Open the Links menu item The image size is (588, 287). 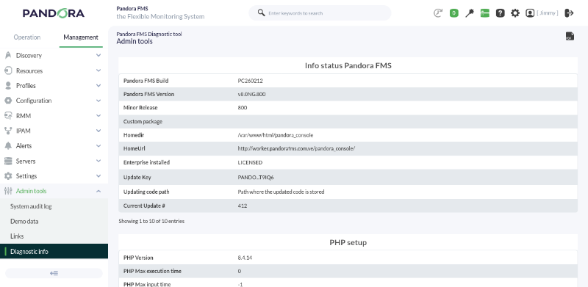point(17,236)
